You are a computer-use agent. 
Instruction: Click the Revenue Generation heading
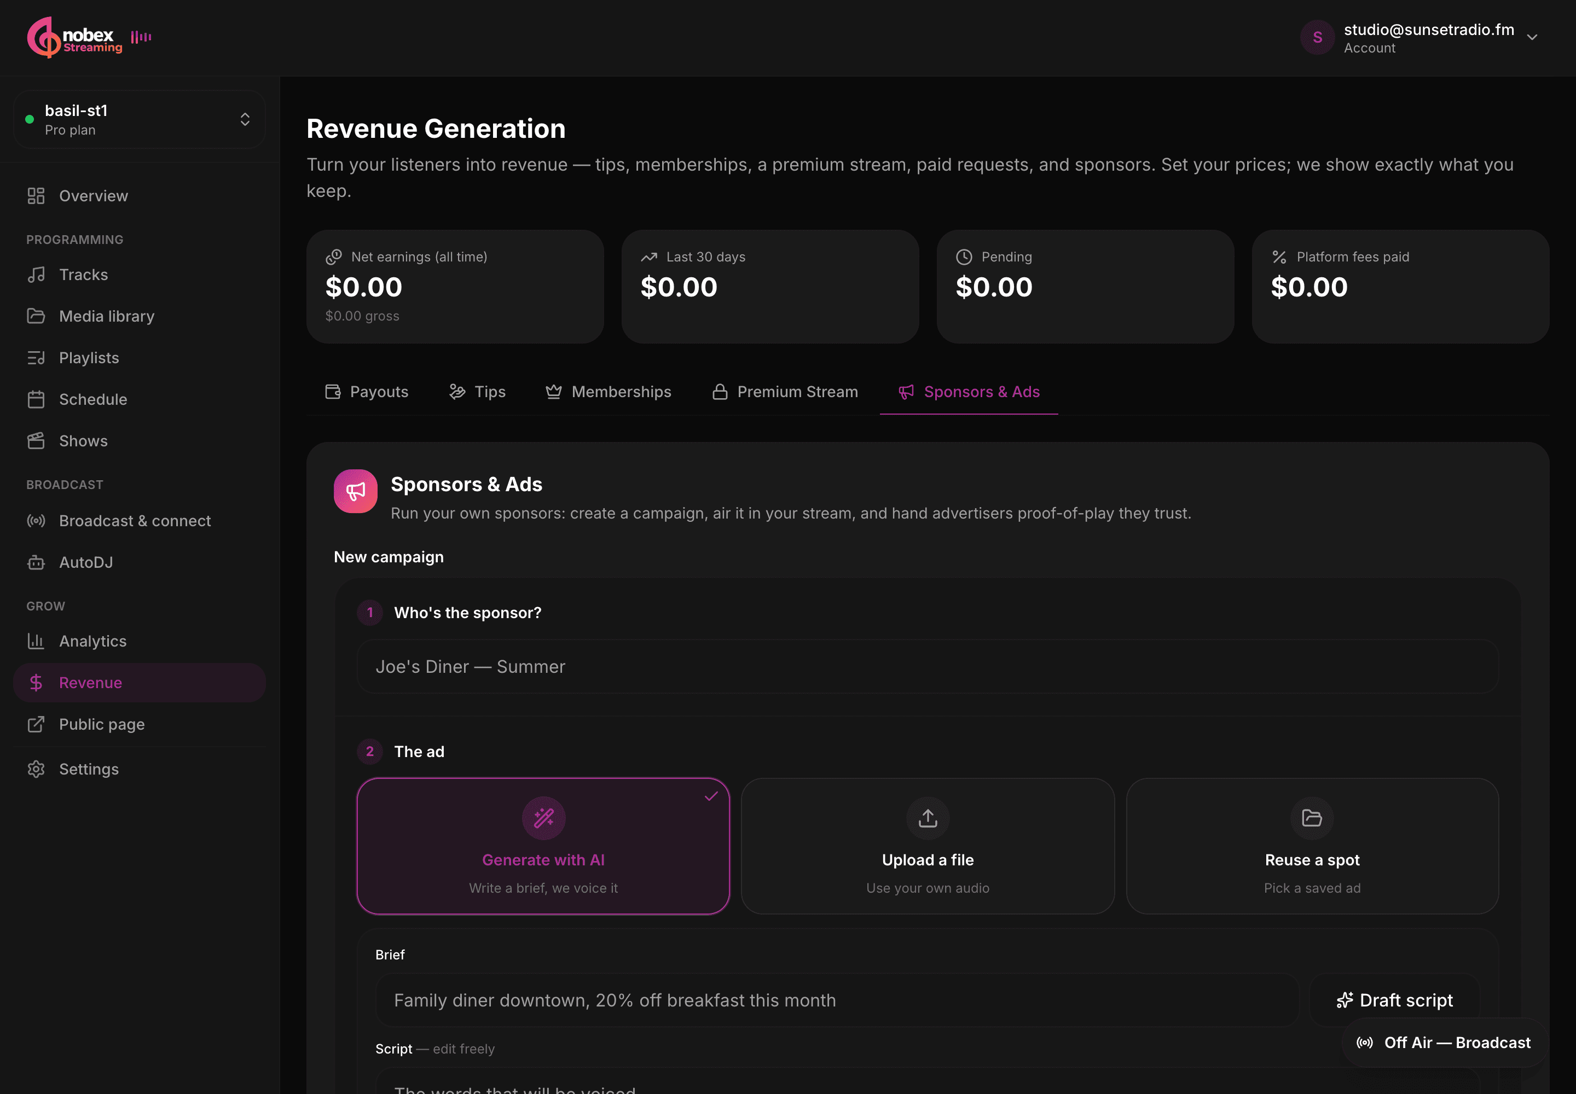[x=436, y=129]
